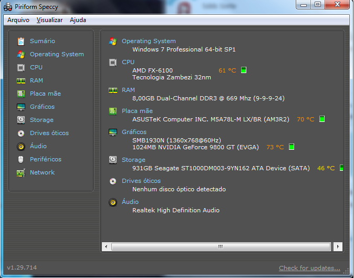Click Check for updates link
This screenshot has width=354, height=278.
(309, 268)
